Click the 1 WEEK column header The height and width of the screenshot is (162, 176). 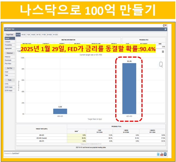click(126, 131)
